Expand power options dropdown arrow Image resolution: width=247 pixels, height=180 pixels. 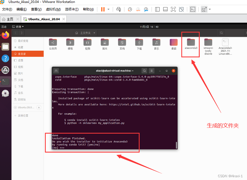click(108, 9)
